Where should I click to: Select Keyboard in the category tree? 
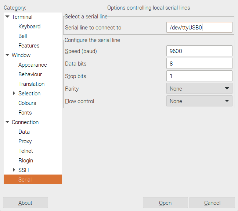29,27
